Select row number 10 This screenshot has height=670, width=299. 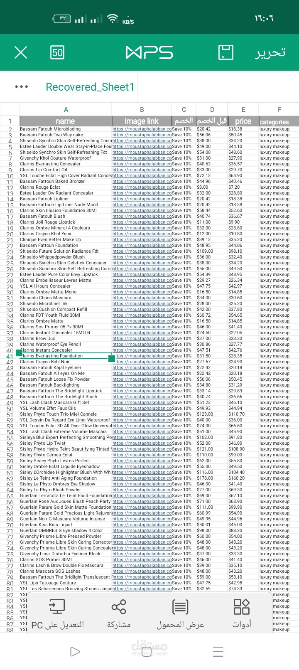pos(10,176)
